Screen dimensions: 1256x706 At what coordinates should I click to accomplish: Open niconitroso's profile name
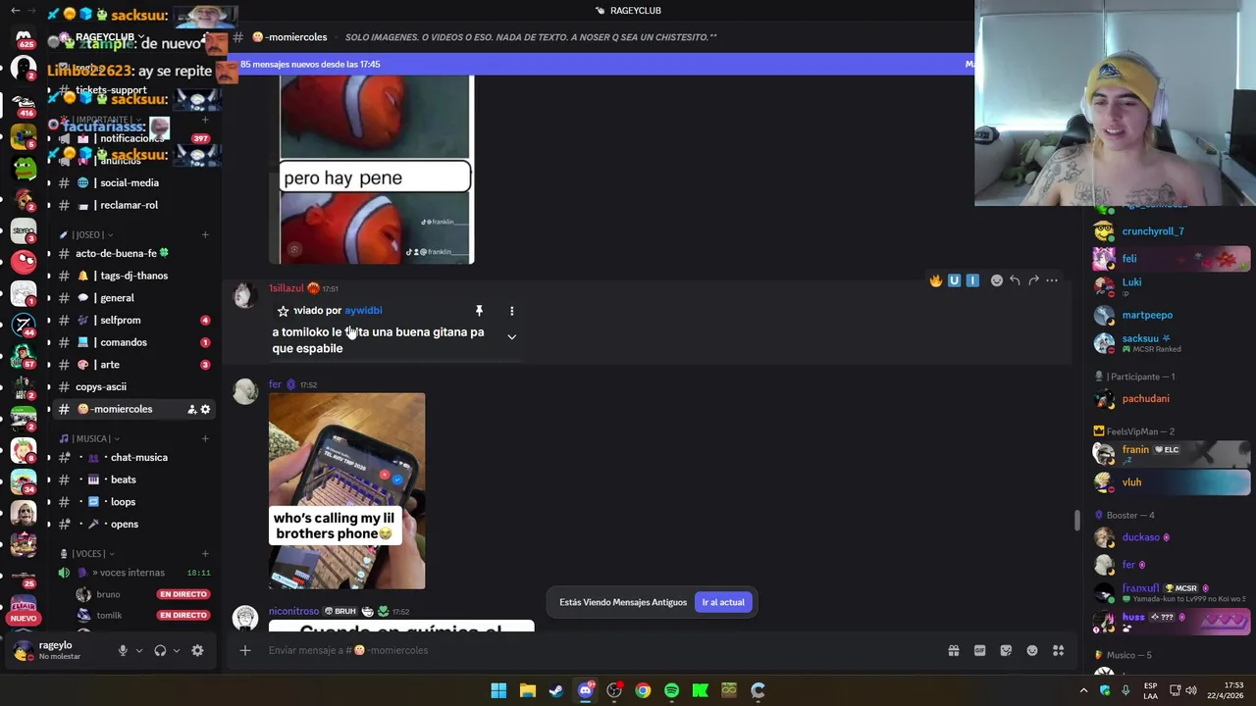tap(294, 611)
